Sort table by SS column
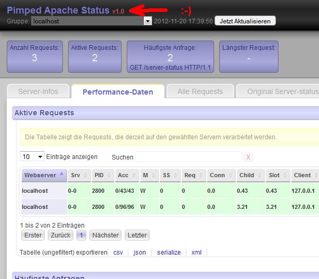Viewport: 319px width, 279px height. point(170,175)
